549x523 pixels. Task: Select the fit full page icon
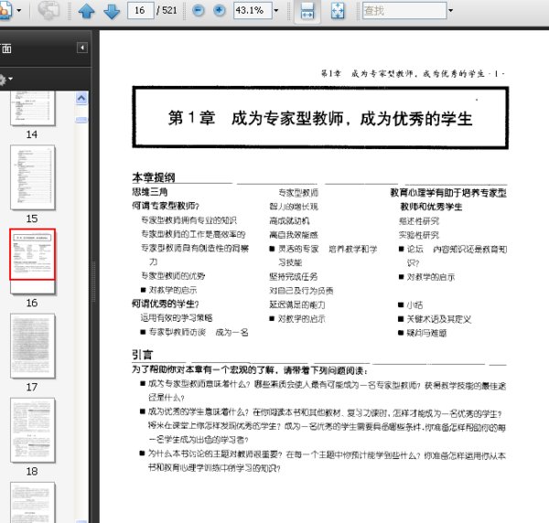[337, 11]
